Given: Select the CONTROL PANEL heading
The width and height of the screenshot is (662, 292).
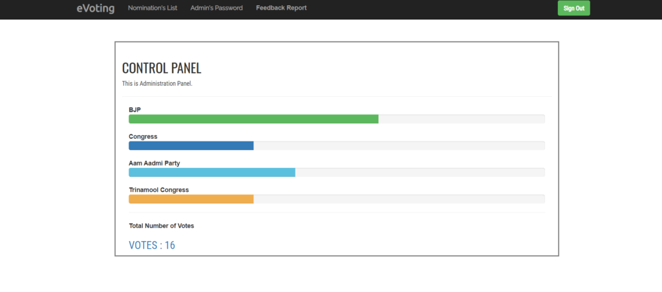Looking at the screenshot, I should 162,68.
